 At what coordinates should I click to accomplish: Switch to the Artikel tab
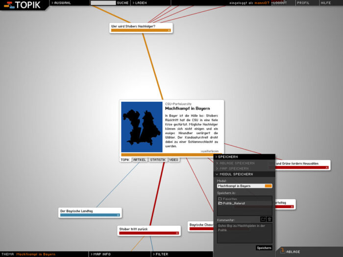point(140,160)
